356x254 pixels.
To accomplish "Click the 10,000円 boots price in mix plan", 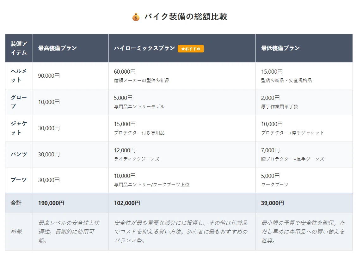I will 125,176.
